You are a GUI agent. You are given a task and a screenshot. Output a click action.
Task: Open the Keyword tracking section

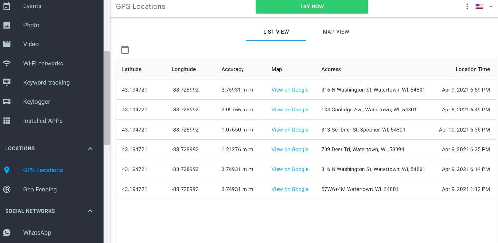[46, 82]
